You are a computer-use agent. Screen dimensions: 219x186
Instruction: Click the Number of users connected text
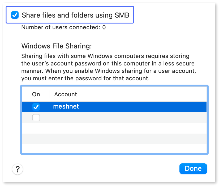tap(63, 27)
